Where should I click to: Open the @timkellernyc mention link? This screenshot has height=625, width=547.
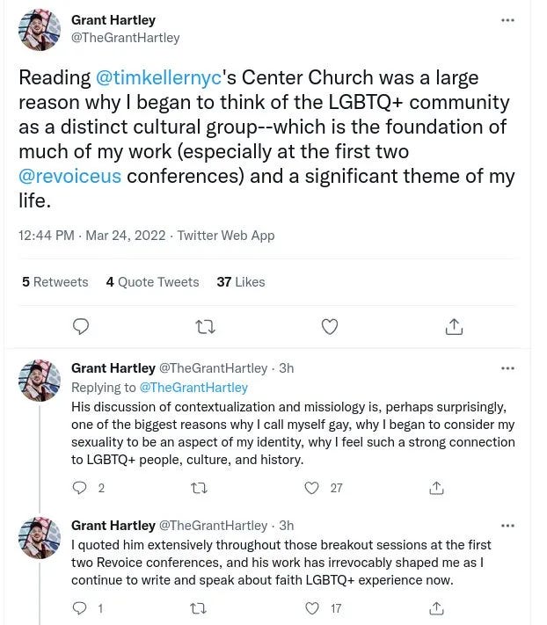click(x=158, y=77)
